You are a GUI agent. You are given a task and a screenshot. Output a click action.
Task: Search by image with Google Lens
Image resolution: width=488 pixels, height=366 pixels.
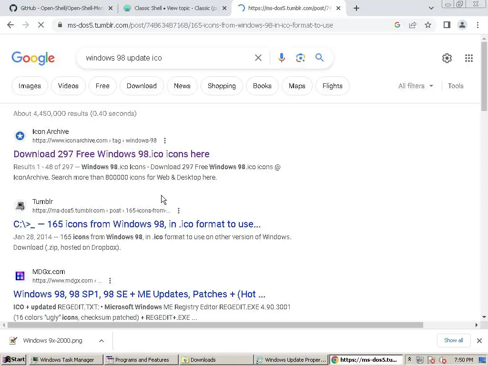tap(300, 58)
